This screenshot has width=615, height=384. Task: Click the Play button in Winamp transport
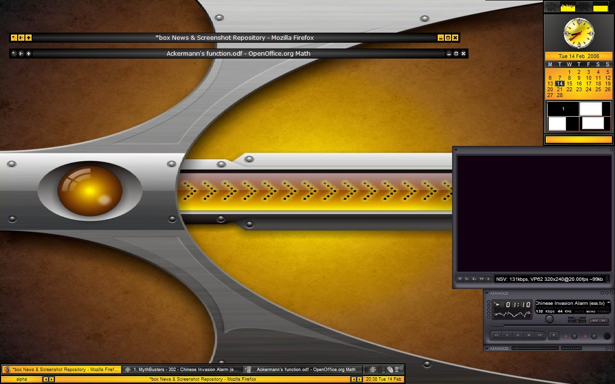point(507,335)
